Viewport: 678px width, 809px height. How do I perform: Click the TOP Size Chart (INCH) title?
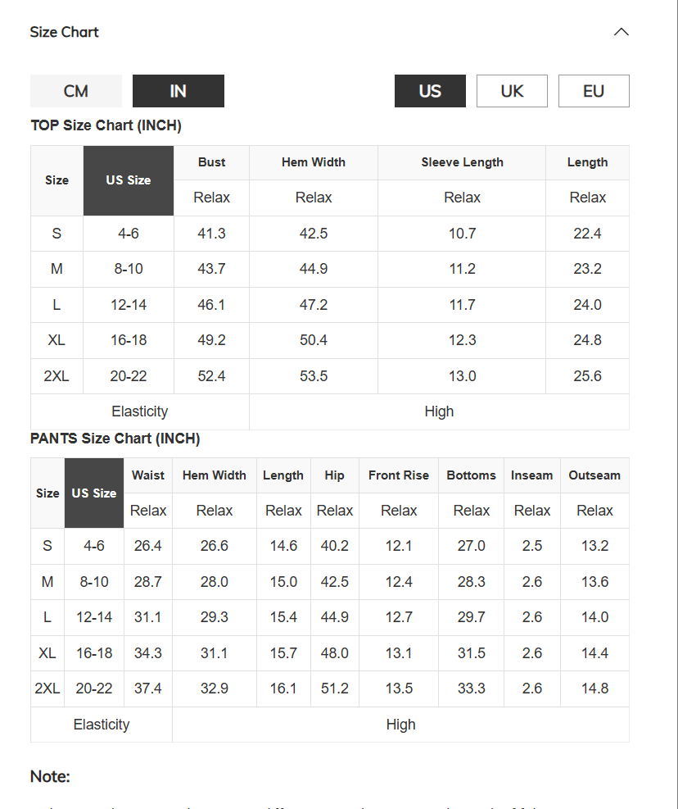click(106, 125)
